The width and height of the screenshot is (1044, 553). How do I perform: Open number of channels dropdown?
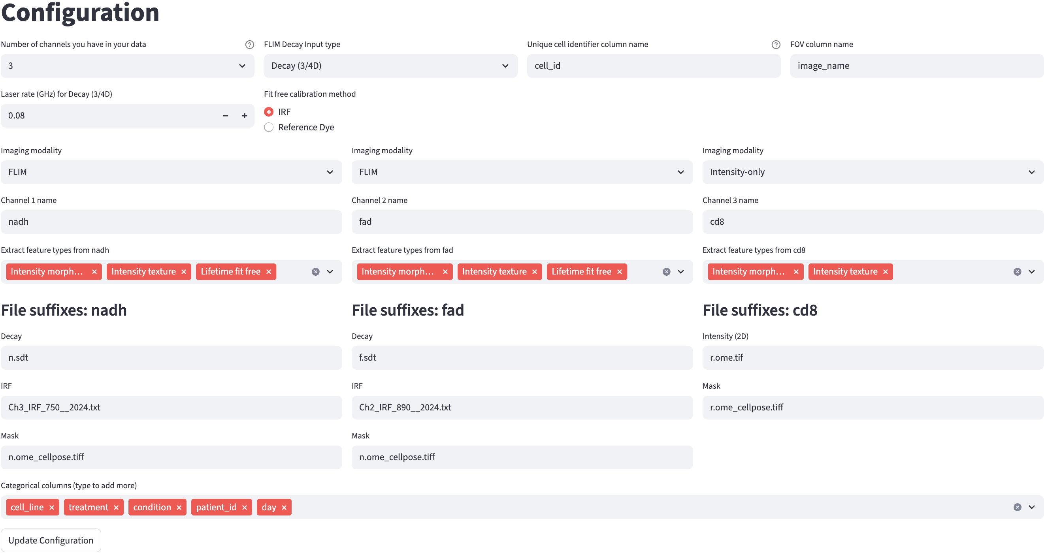[127, 66]
